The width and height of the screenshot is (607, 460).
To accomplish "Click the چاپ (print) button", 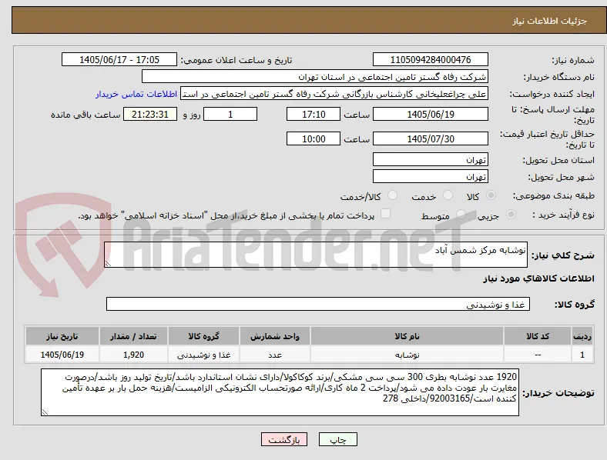I will click(x=338, y=439).
